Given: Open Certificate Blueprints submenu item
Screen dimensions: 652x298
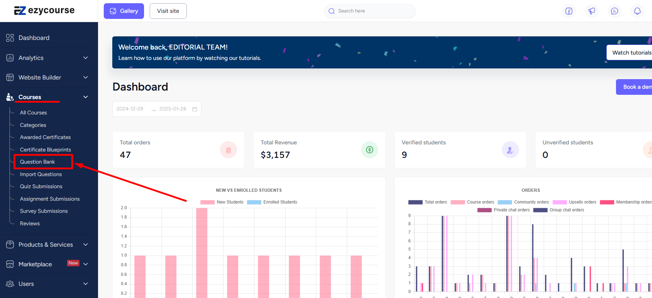Looking at the screenshot, I should 45,150.
